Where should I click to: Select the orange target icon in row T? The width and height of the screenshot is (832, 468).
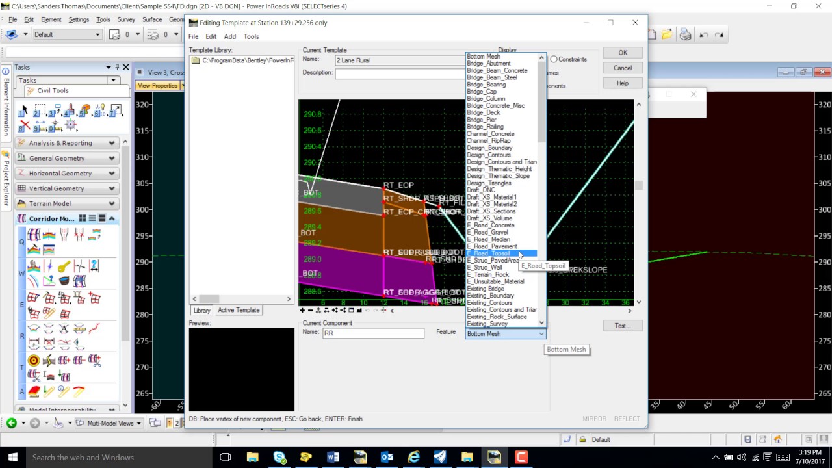[x=34, y=361]
